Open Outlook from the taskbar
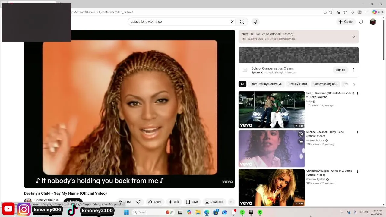 224,212
